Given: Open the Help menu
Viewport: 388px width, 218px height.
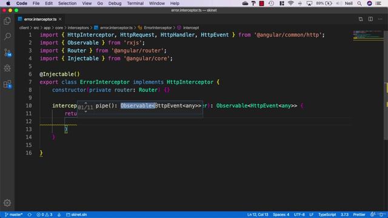Looking at the screenshot, I should coord(175,3).
